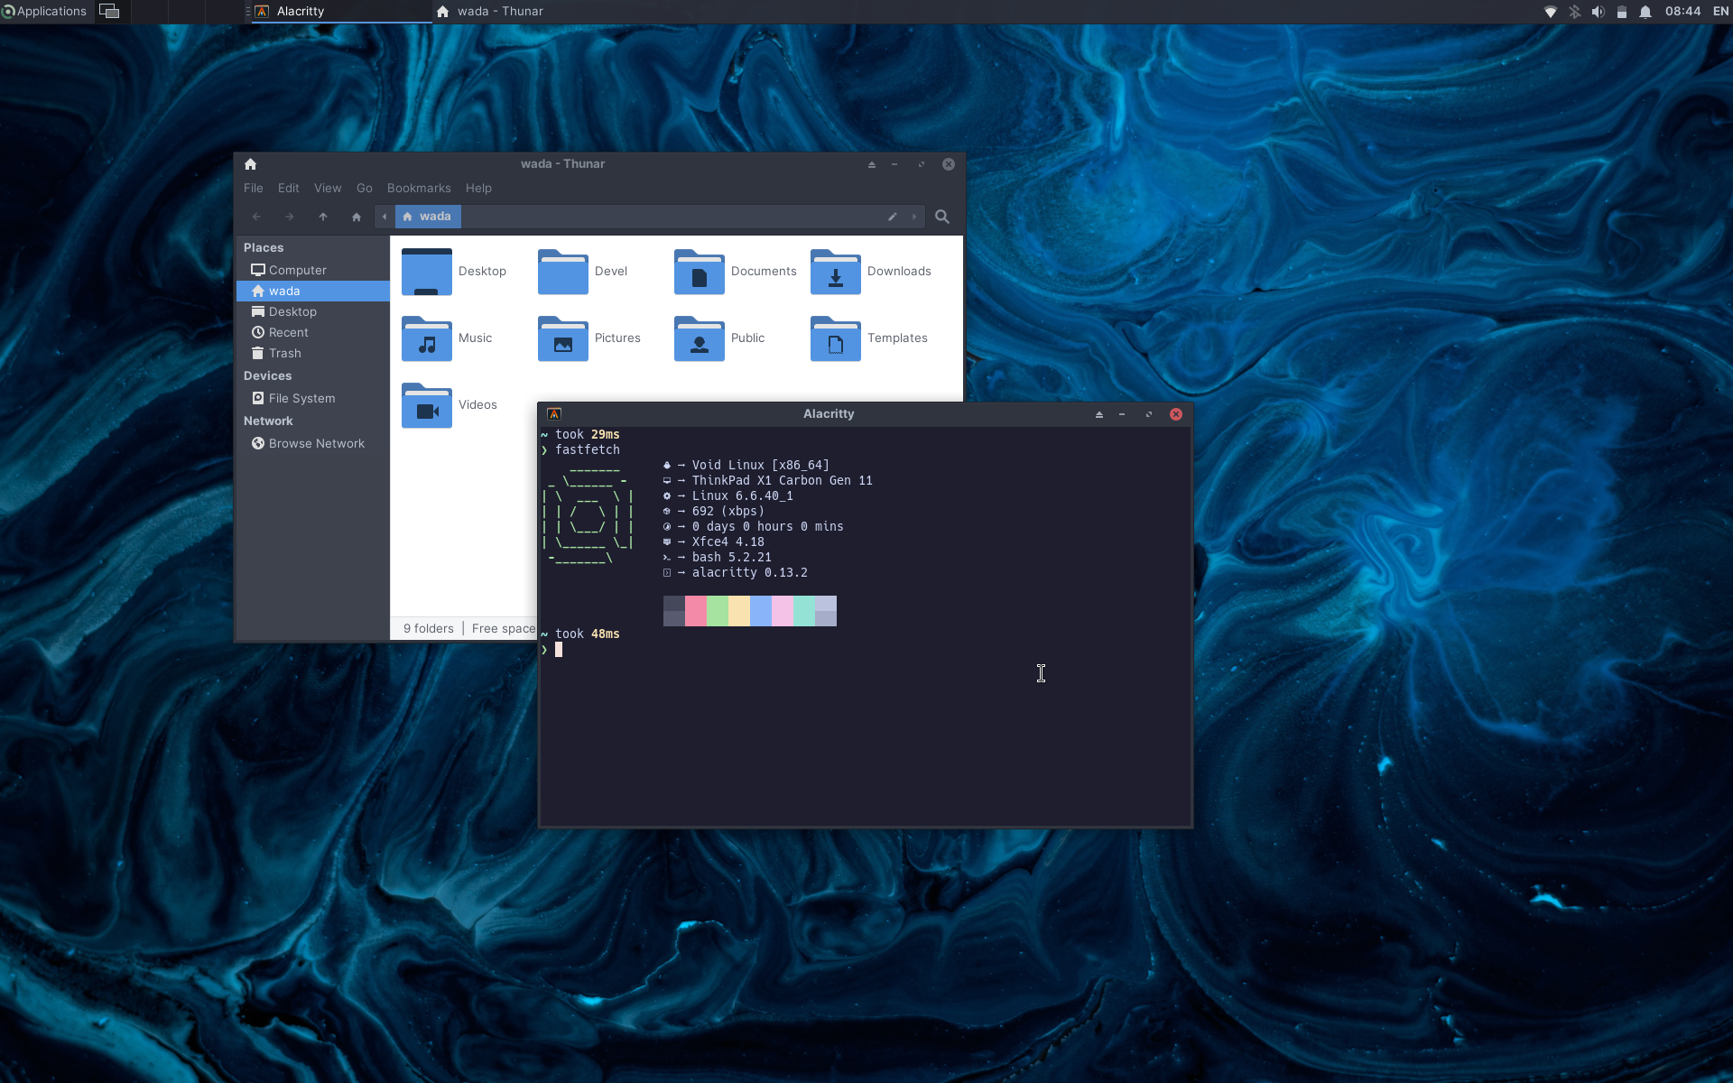Select Computer in Places sidebar

tap(312, 270)
